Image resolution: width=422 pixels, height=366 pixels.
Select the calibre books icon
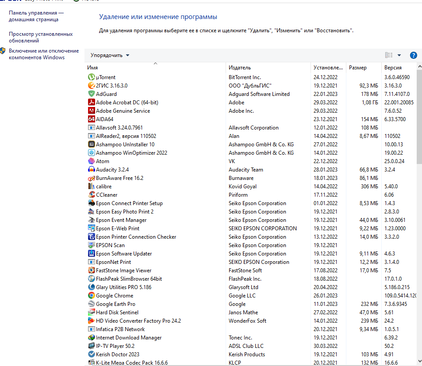coord(92,186)
